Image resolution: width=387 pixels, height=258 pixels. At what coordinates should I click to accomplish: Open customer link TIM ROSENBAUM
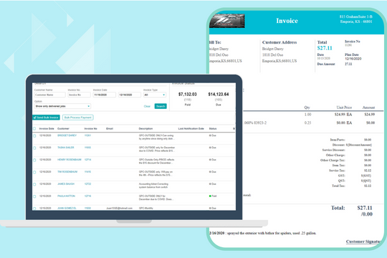[67, 172]
